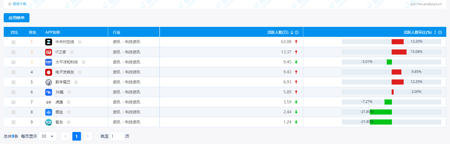Check compare box for 电子发烧友

[x=13, y=72]
